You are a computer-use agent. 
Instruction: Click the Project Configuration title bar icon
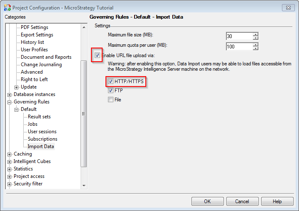(x=7, y=7)
